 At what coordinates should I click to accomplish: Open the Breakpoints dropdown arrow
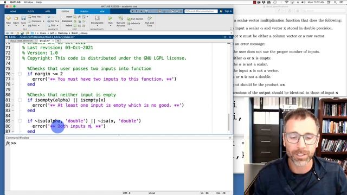coord(97,25)
